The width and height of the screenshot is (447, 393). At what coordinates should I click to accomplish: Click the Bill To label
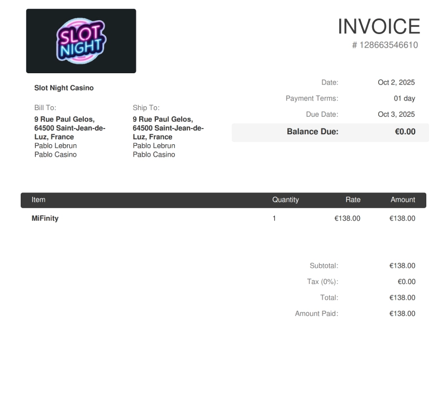click(x=45, y=107)
